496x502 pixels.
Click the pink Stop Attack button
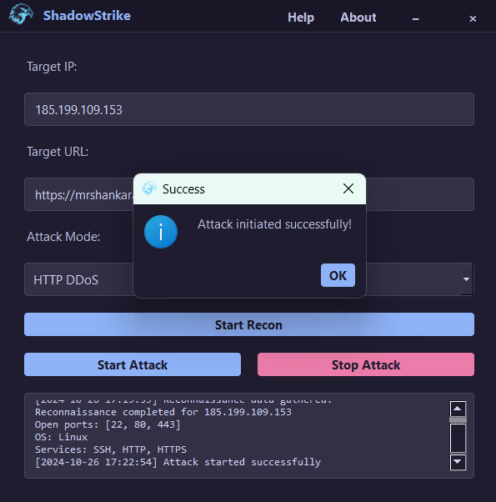click(x=366, y=364)
